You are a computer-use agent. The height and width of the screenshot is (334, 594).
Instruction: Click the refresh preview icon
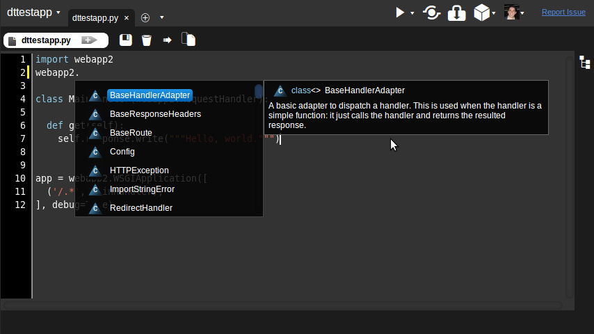[x=431, y=13]
